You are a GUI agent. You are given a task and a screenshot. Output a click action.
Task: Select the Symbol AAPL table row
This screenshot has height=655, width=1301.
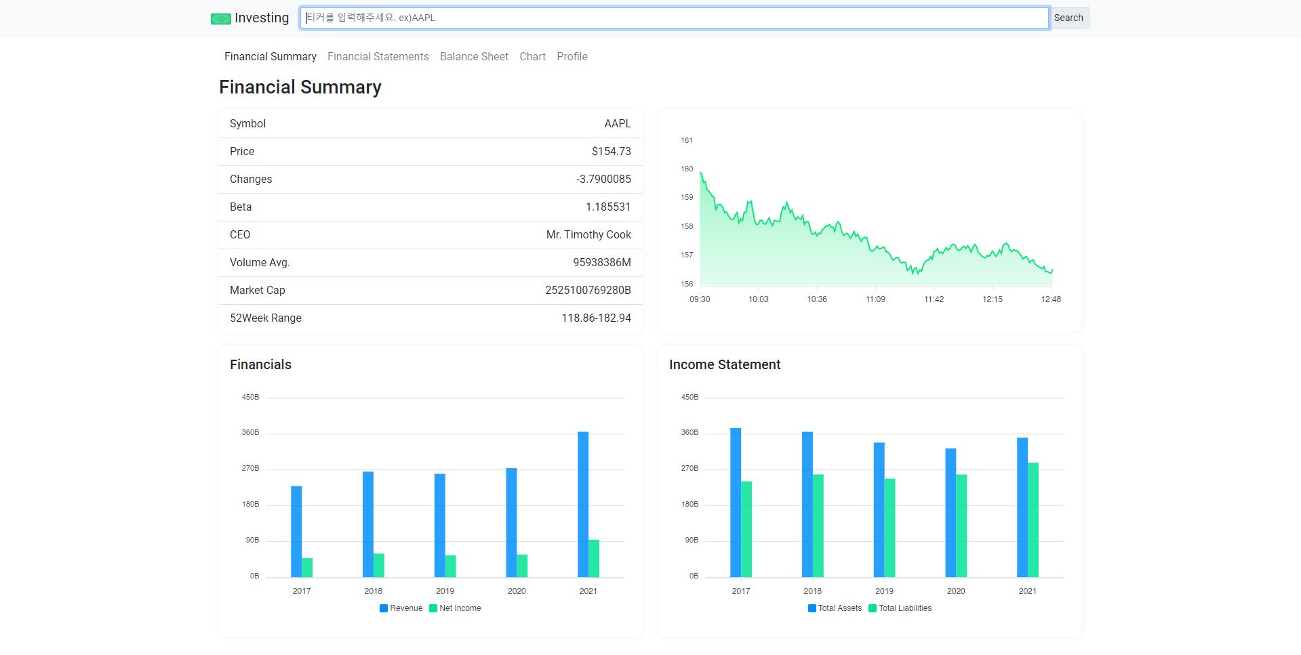point(430,124)
